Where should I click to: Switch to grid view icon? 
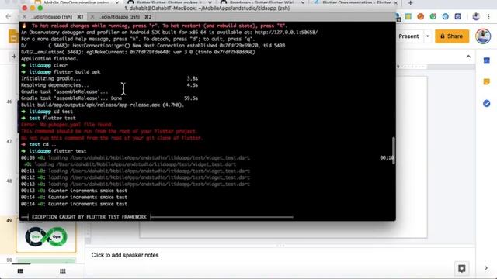tap(62, 271)
